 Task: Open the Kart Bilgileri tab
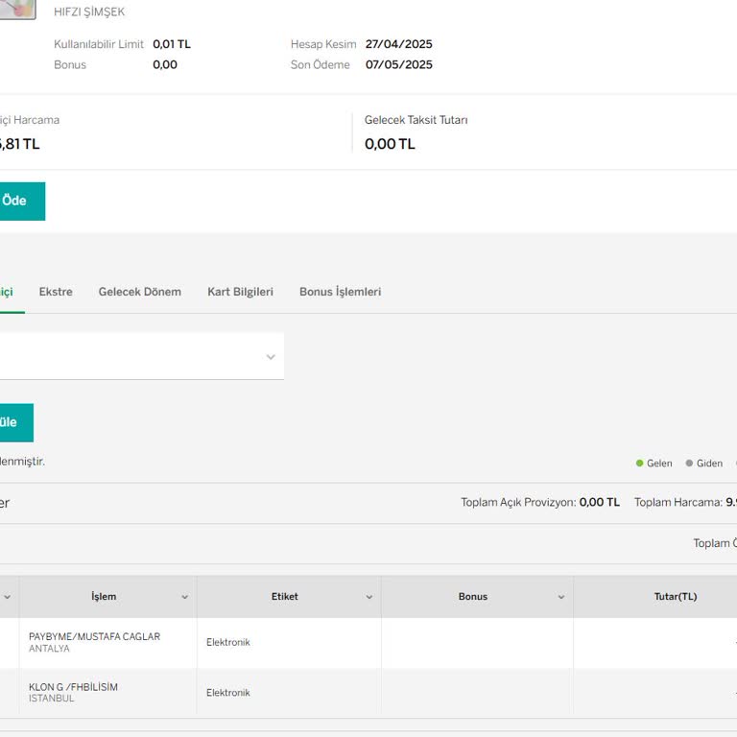pos(240,292)
